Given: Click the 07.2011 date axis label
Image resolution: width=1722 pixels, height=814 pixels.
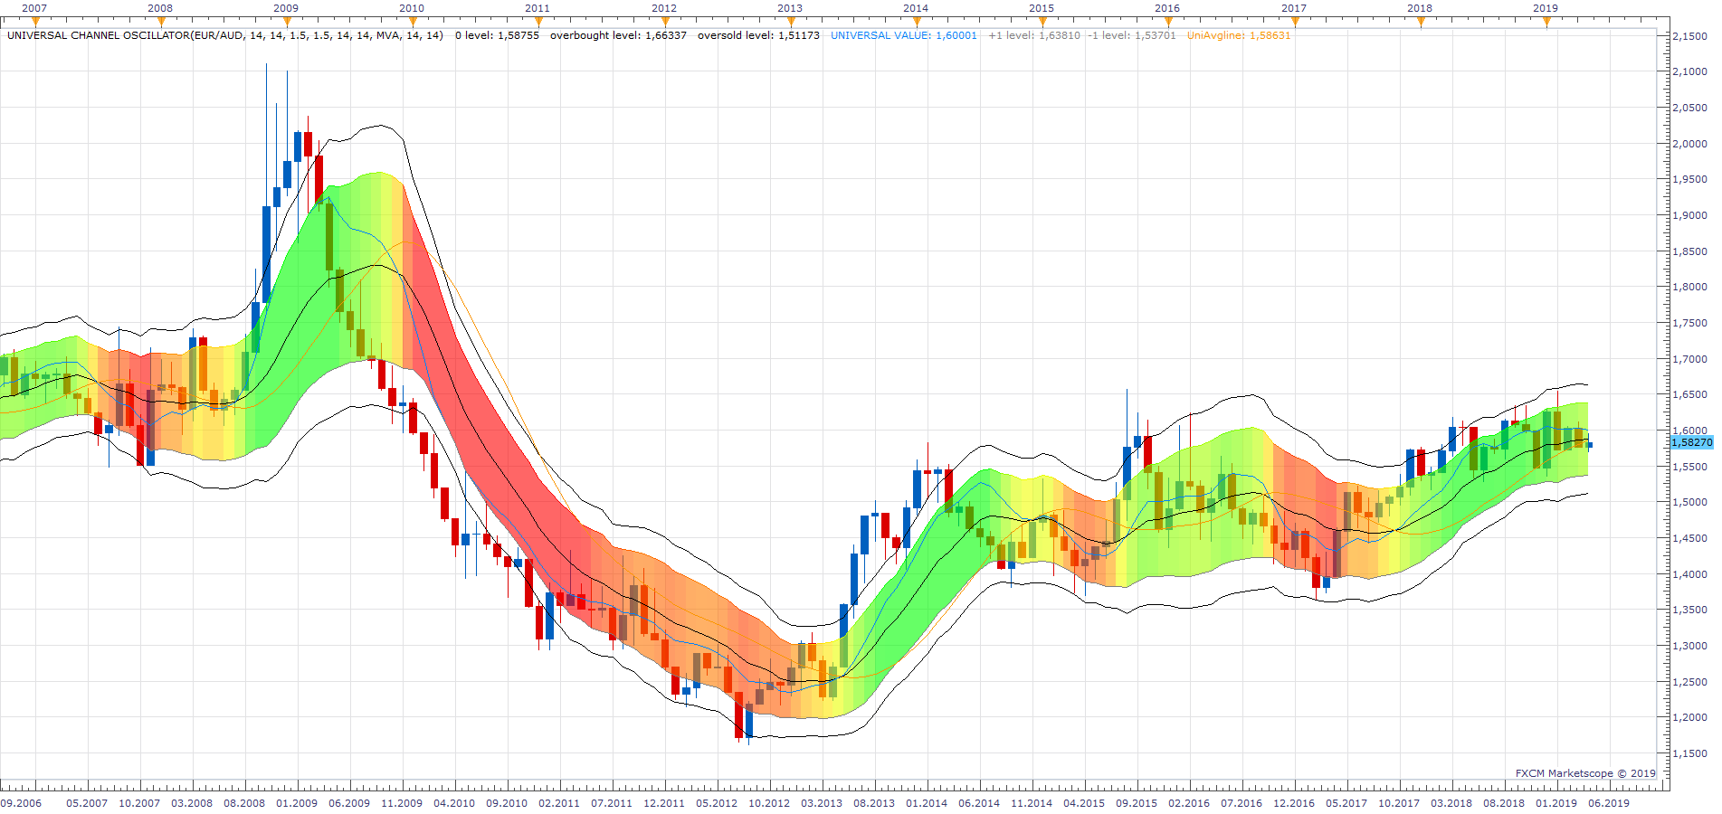Looking at the screenshot, I should pos(612,803).
